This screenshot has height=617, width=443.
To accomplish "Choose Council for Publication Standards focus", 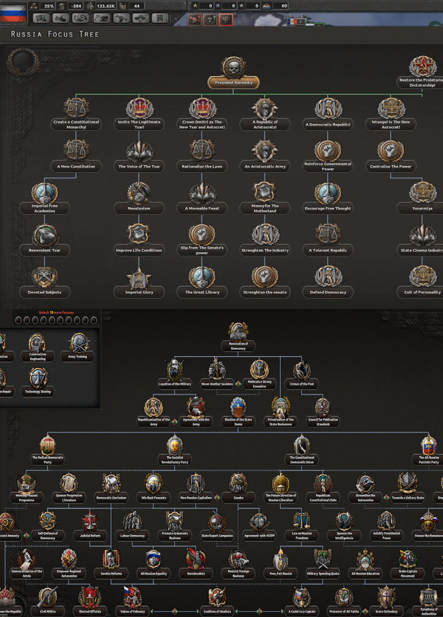I will coord(323,411).
